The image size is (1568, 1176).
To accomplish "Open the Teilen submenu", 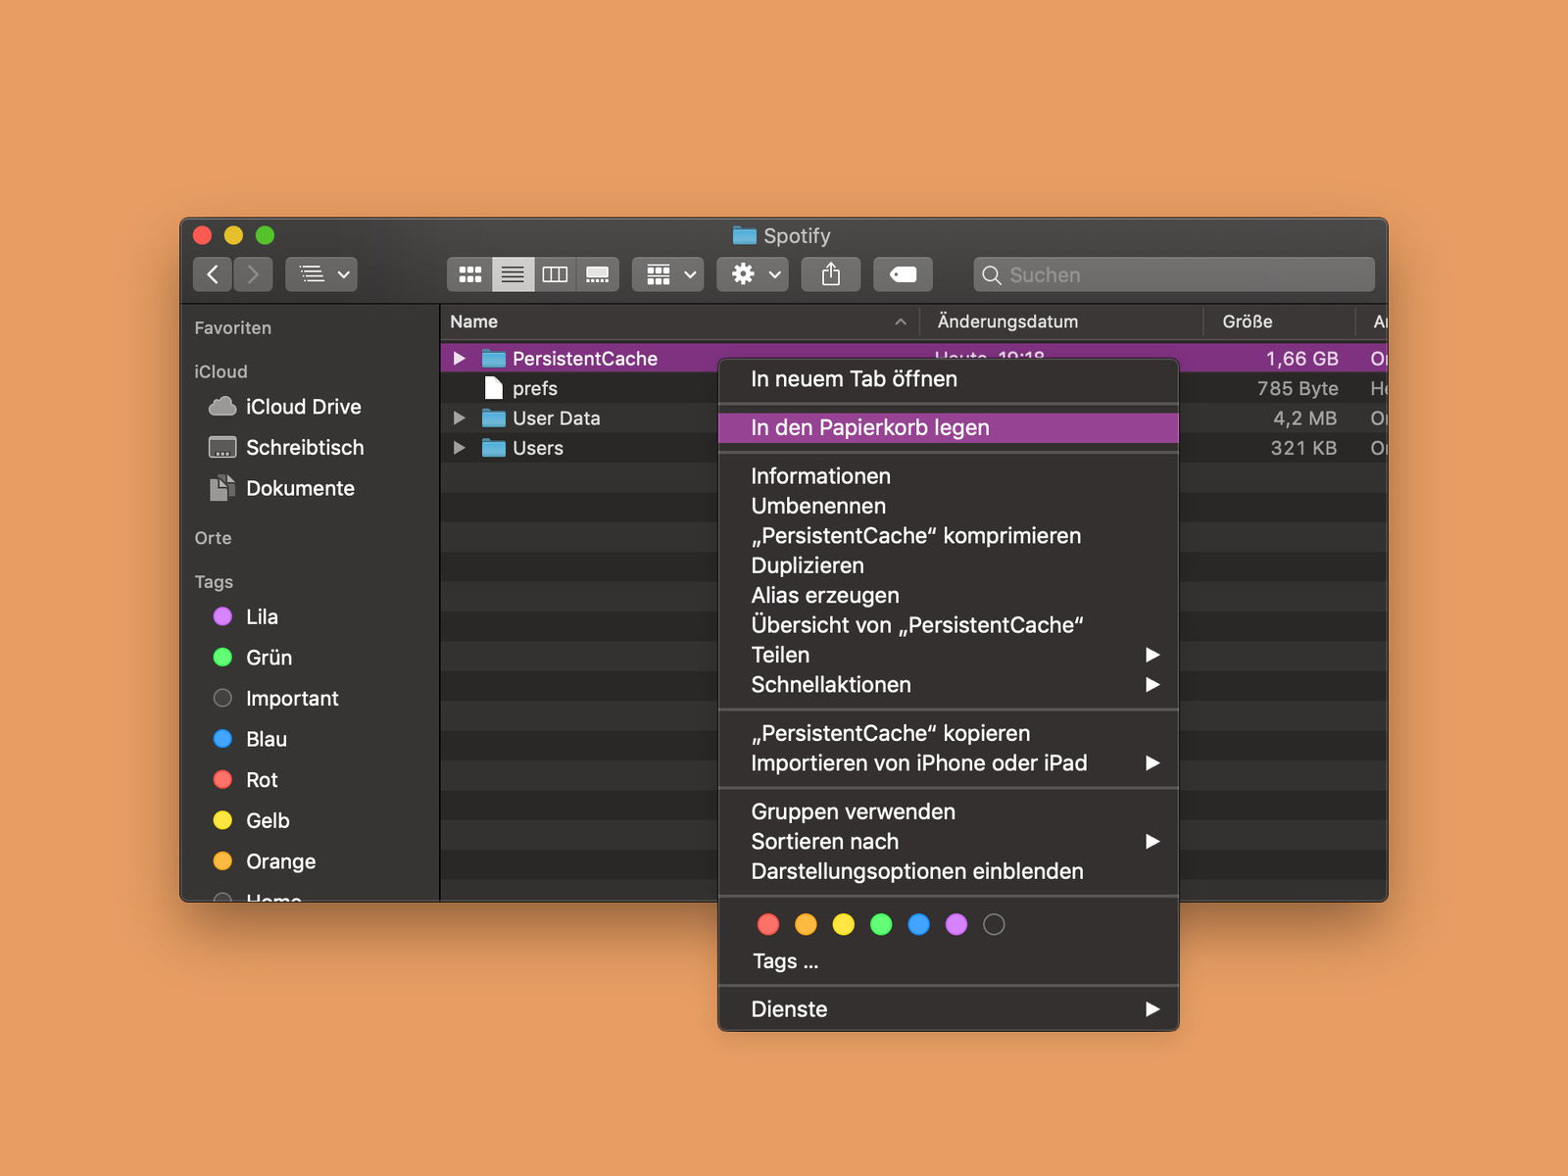I will [948, 655].
